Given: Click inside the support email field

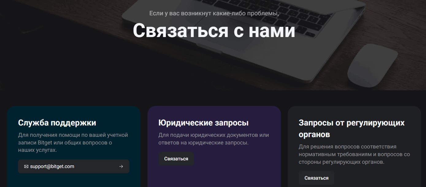Looking at the screenshot, I should click(x=74, y=166).
